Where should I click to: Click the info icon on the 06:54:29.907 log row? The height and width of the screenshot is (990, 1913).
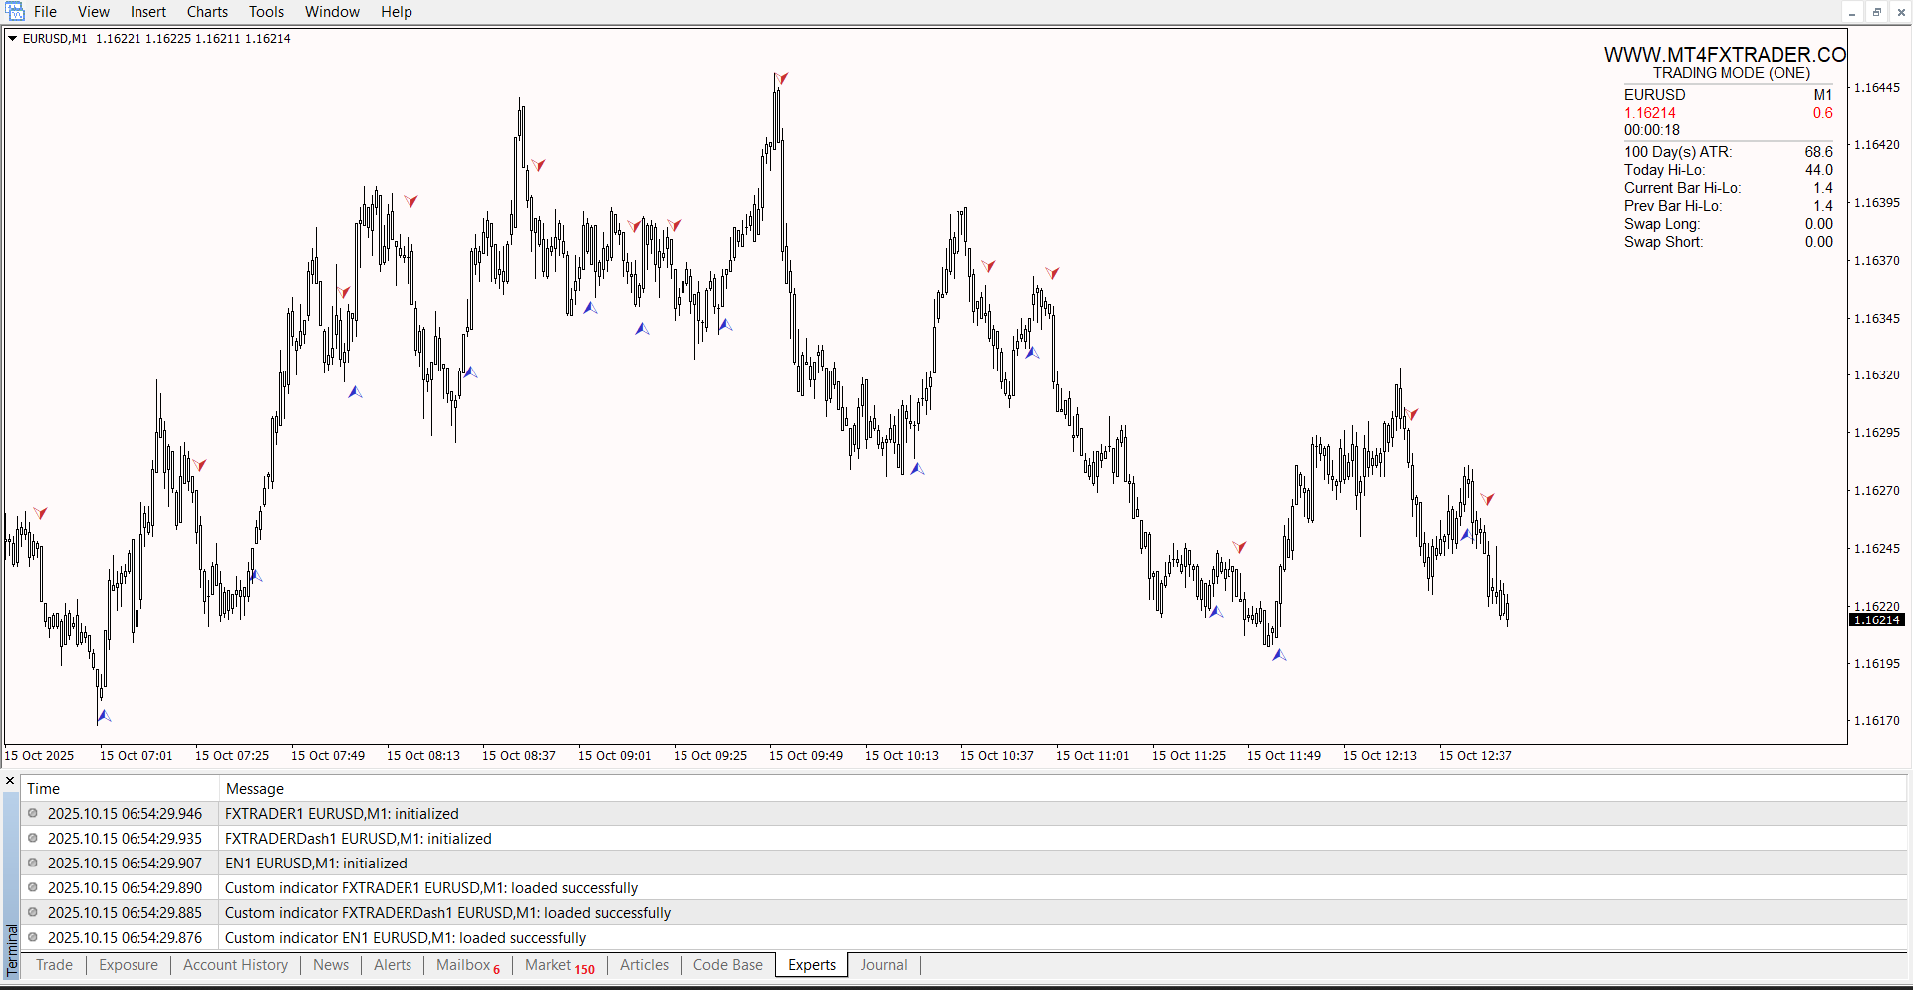[33, 864]
